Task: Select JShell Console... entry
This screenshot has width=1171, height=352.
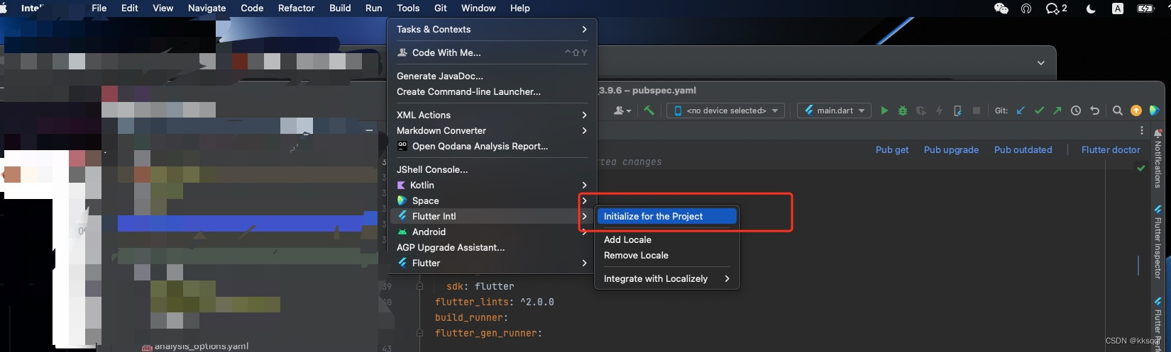Action: 493,169
